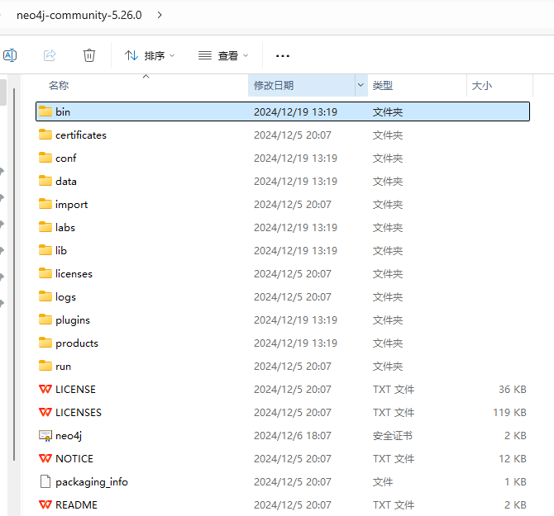Viewport: 554px width, 516px height.
Task: Click the file name "README"
Action: (76, 504)
